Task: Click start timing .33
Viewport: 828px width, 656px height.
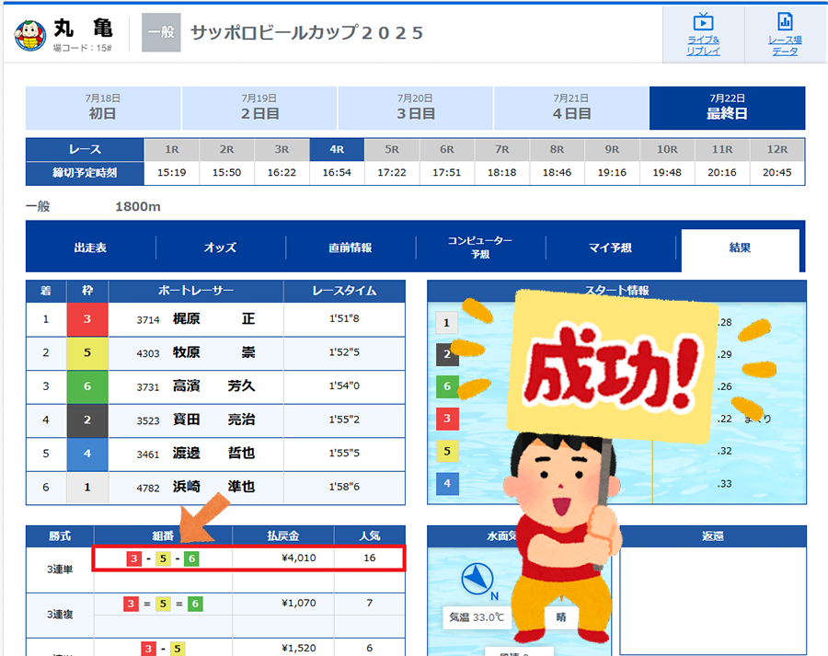Action: pos(725,484)
